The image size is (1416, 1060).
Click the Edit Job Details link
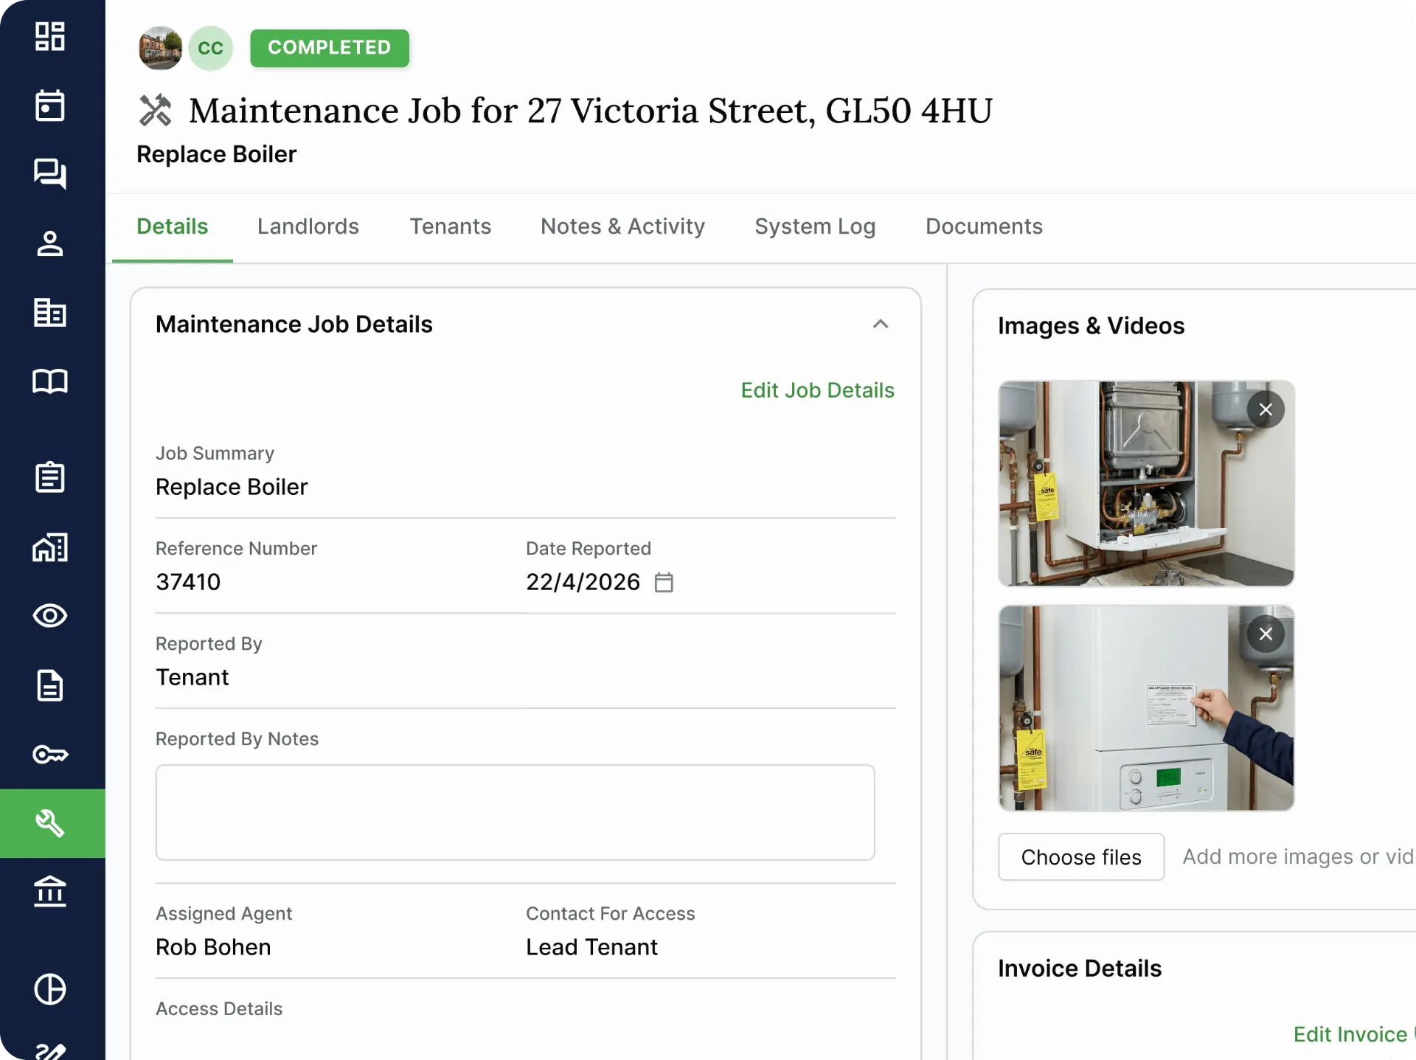[817, 390]
